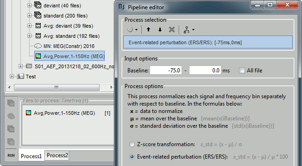Delete selected process with X icon
Image resolution: width=302 pixels, height=166 pixels.
pos(171,30)
